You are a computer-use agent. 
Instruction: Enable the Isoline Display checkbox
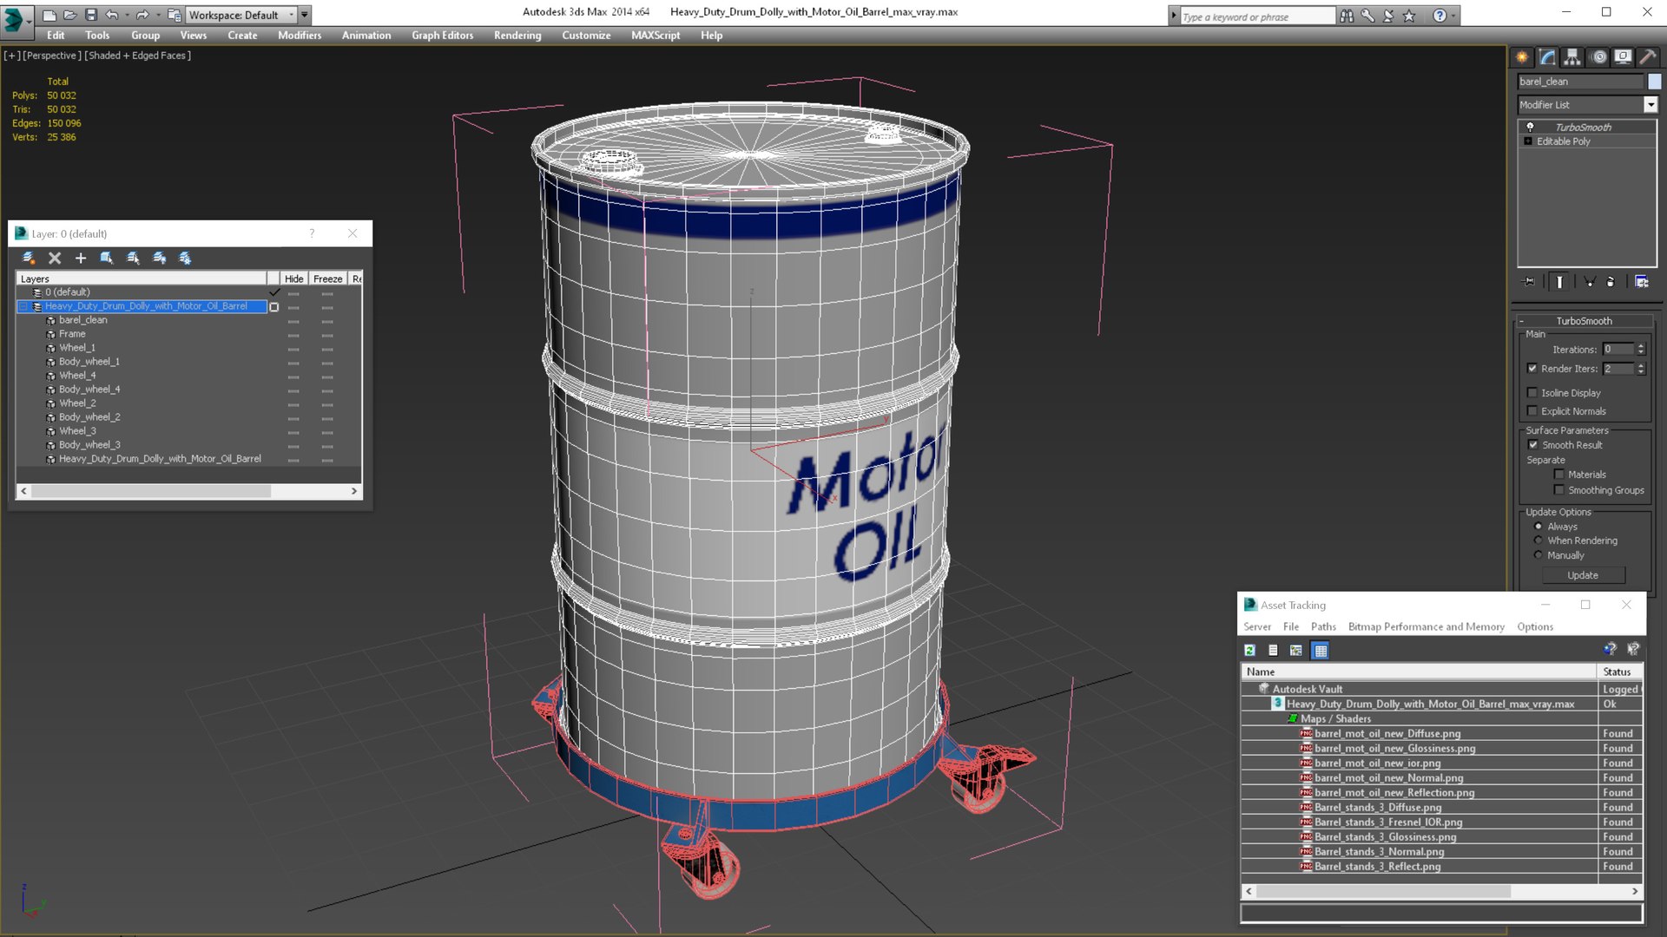[x=1532, y=393]
